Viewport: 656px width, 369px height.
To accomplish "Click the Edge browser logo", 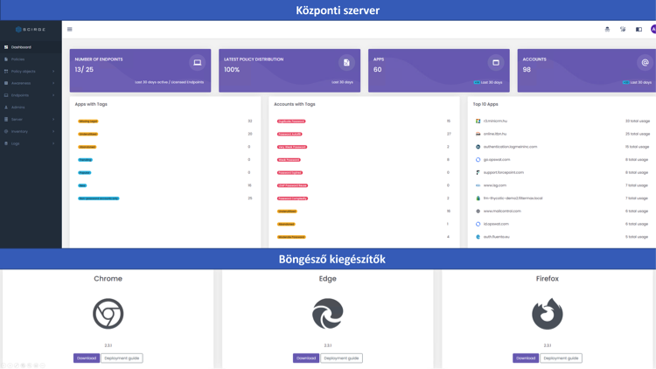I will 328,314.
